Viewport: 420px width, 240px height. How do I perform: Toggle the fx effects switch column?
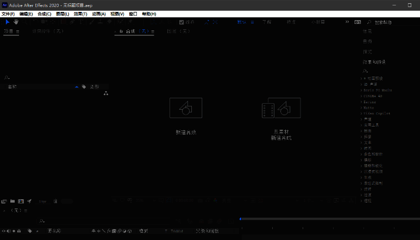coord(109,231)
